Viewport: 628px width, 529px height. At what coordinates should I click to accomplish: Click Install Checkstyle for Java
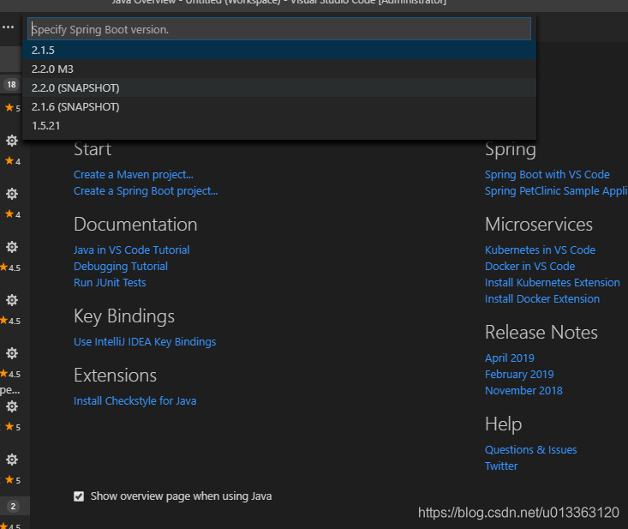(135, 401)
